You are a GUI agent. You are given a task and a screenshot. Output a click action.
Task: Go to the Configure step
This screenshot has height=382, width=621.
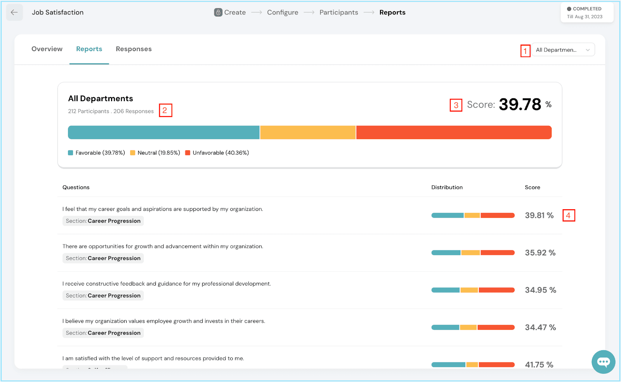pyautogui.click(x=283, y=12)
